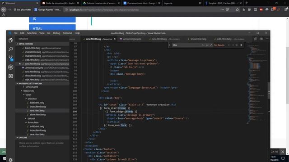Toggle Firefox sidebar icon

(x=255, y=9)
